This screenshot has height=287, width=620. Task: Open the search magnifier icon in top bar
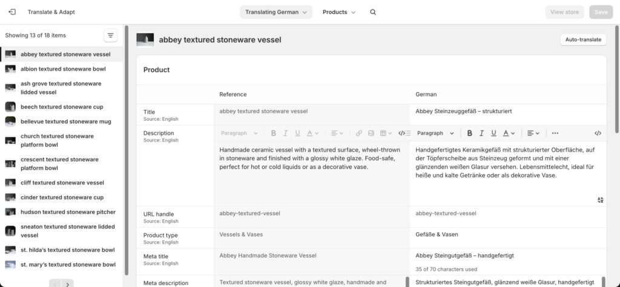click(x=373, y=12)
